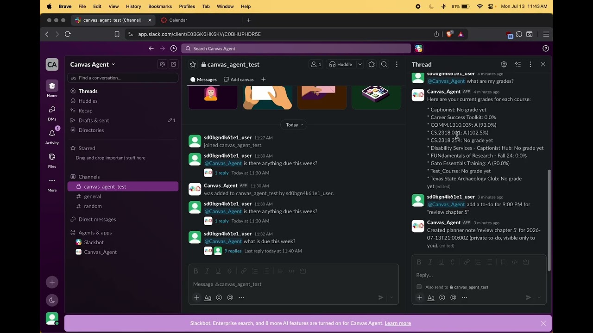Expand the Canvas Agent workspace menu
This screenshot has width=593, height=333.
[93, 64]
